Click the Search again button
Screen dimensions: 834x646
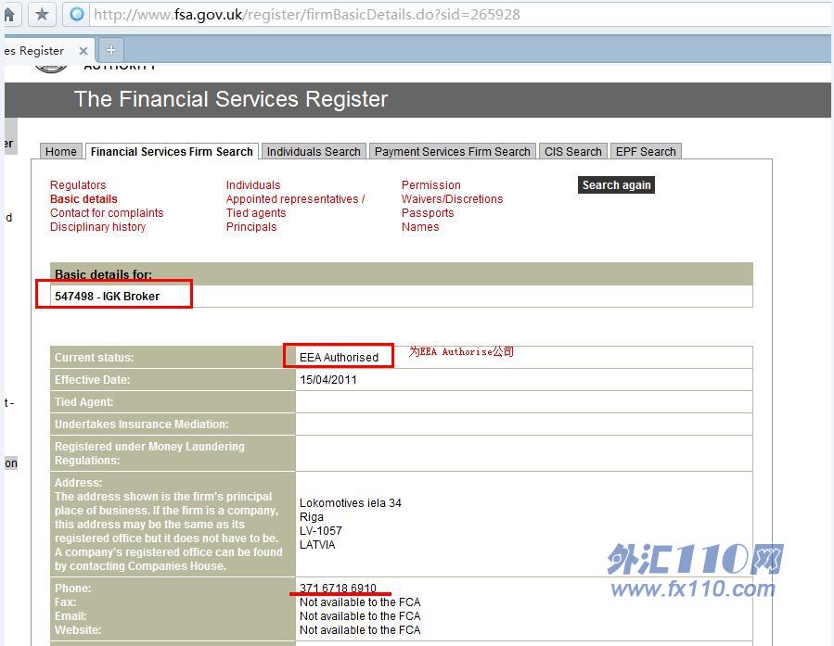point(616,184)
